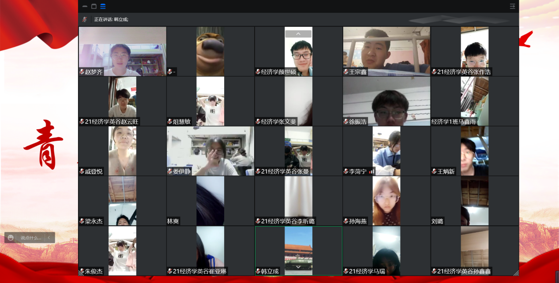Viewport: 559px width, 283px height.
Task: Open the side panel with the arrow-lines icon
Action: click(x=512, y=6)
